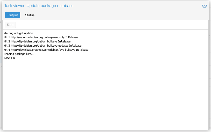
Task: Open the Status tab
Action: point(30,15)
